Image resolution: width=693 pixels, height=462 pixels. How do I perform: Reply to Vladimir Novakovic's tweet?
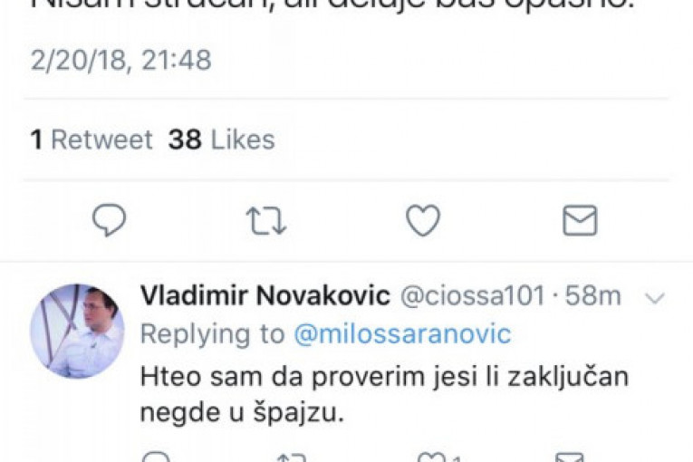[156, 457]
